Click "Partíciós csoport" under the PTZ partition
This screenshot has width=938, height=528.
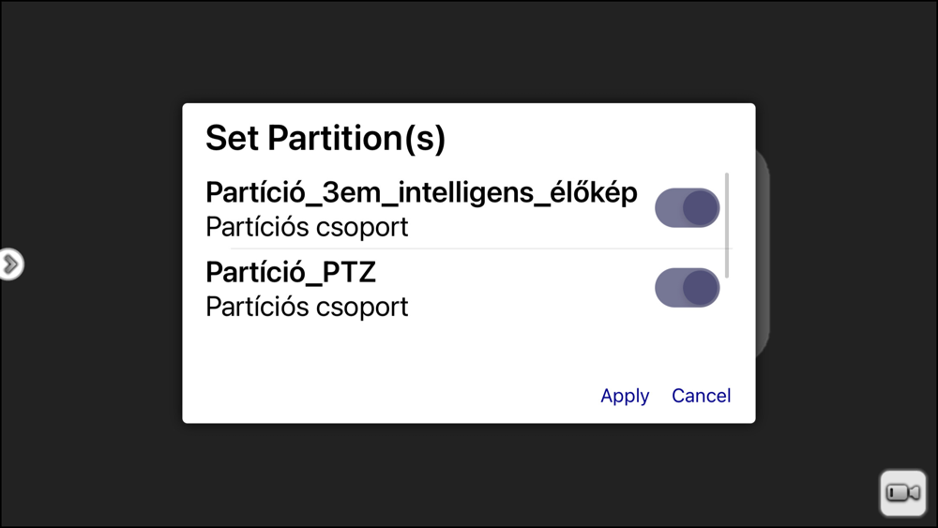307,307
